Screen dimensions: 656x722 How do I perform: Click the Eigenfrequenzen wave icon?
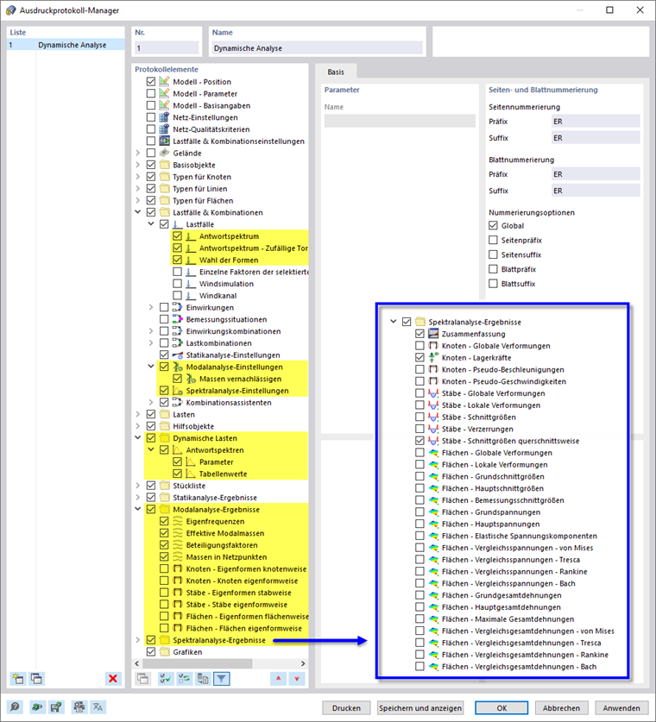pos(178,521)
